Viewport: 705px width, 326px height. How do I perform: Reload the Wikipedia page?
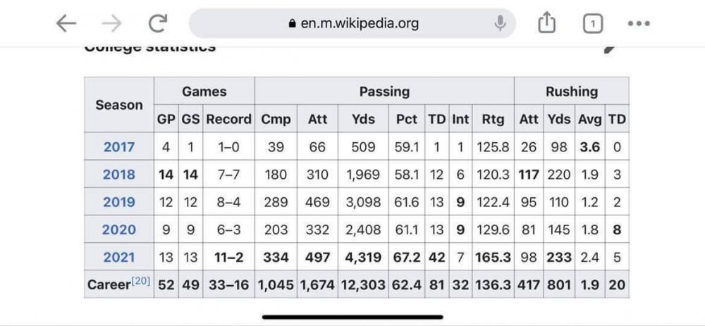[157, 23]
